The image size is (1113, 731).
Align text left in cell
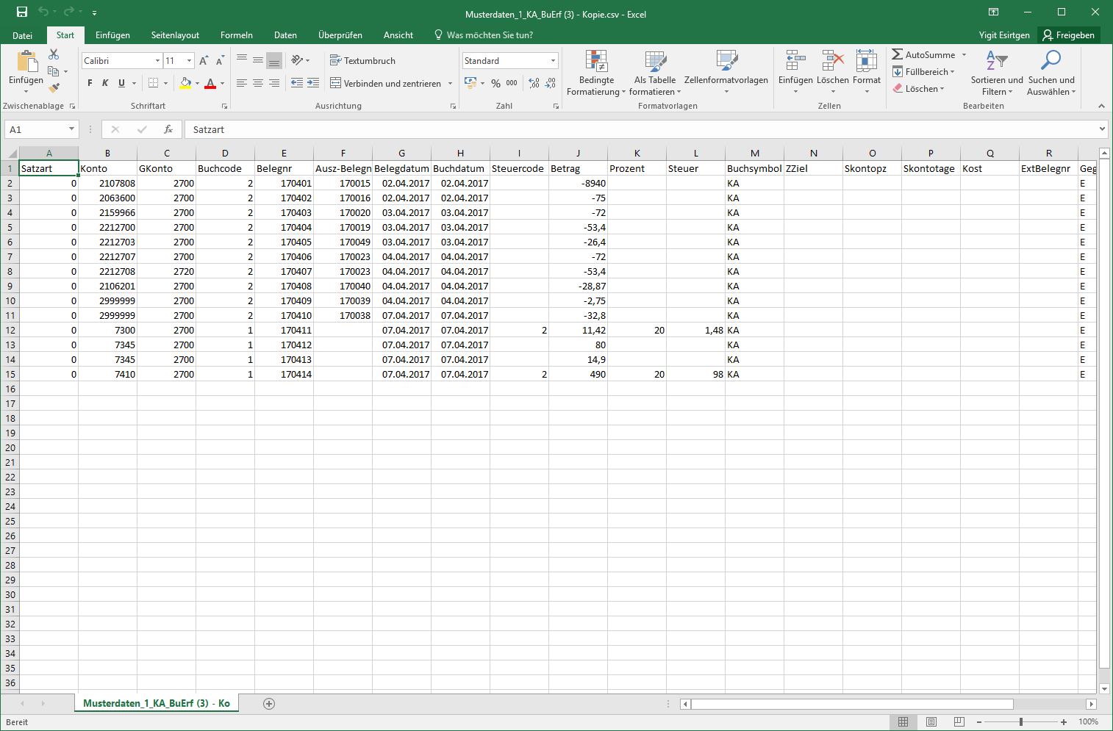pos(241,83)
